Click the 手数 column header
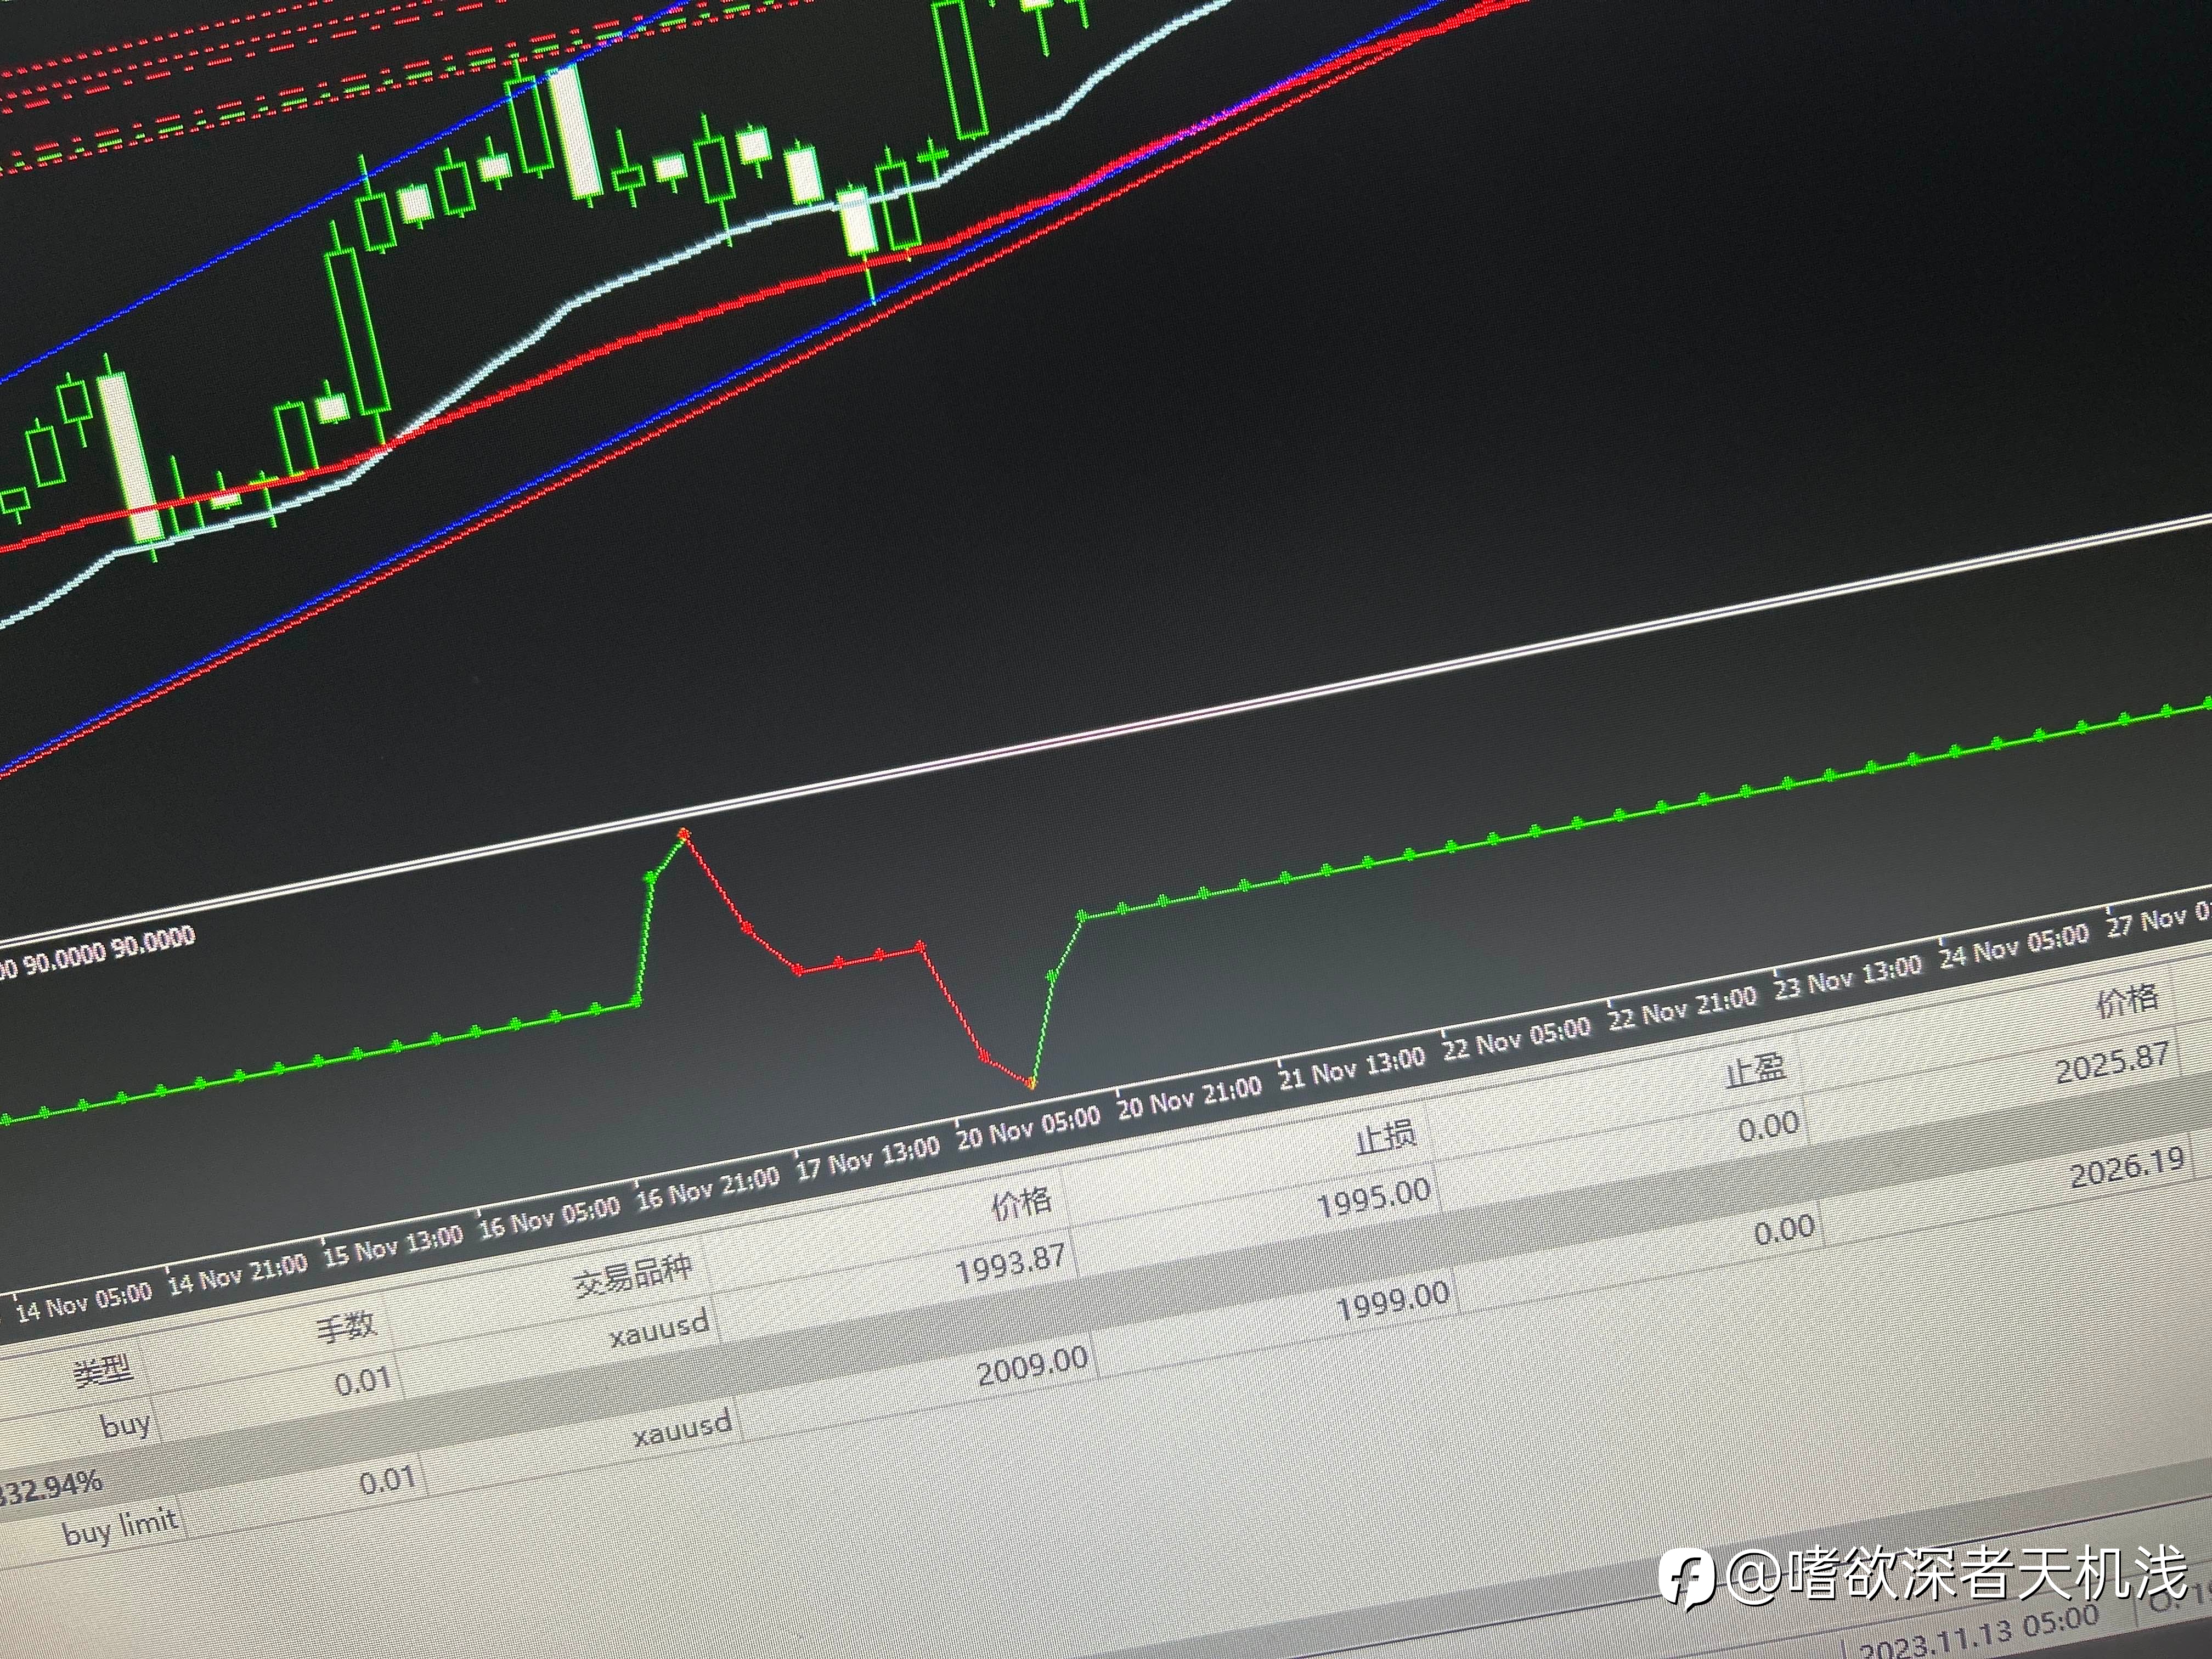This screenshot has width=2212, height=1659. pyautogui.click(x=346, y=1326)
